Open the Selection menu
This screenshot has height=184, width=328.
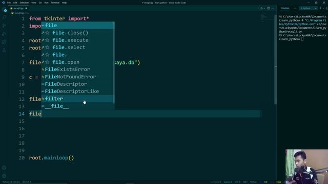(24, 3)
